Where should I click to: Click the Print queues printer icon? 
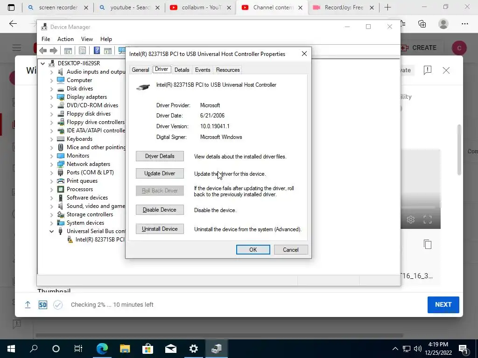click(x=61, y=181)
